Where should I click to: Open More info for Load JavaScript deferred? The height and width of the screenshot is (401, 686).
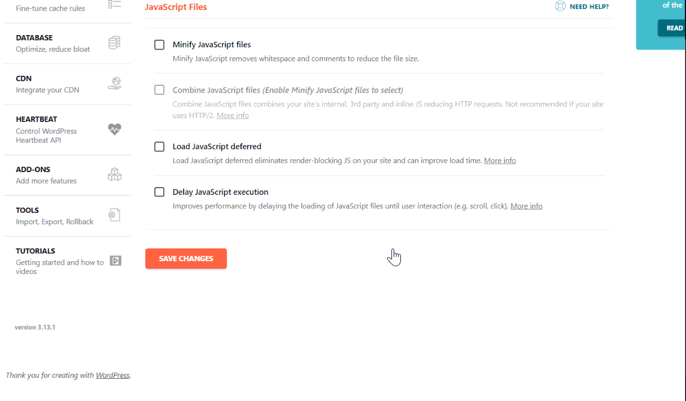[x=499, y=160]
